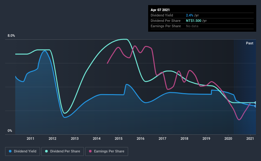Screen dimensions: 261x161
Task: Click the teal endpoint marker on the chart
Action: (x=256, y=103)
